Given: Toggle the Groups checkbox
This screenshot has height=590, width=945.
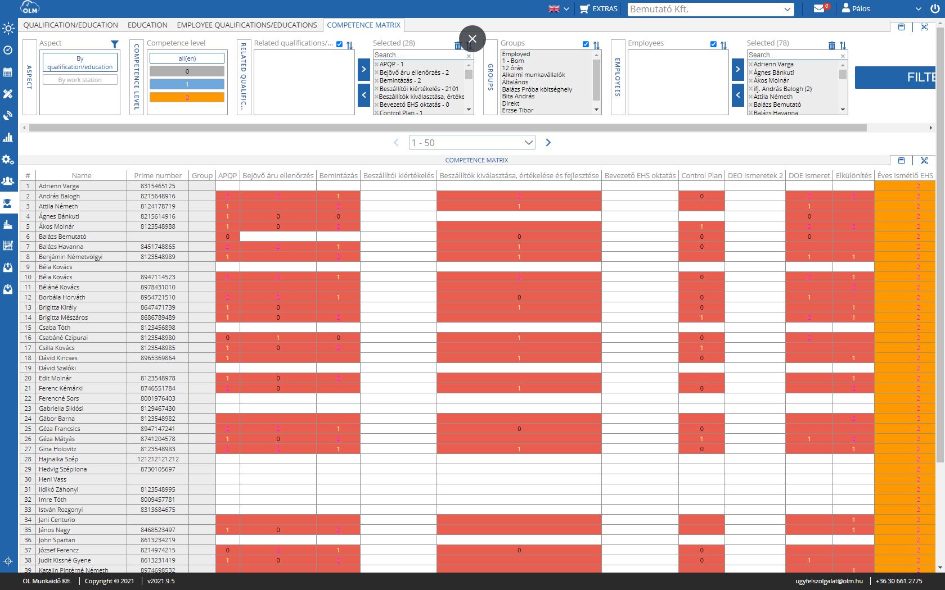Looking at the screenshot, I should (586, 44).
